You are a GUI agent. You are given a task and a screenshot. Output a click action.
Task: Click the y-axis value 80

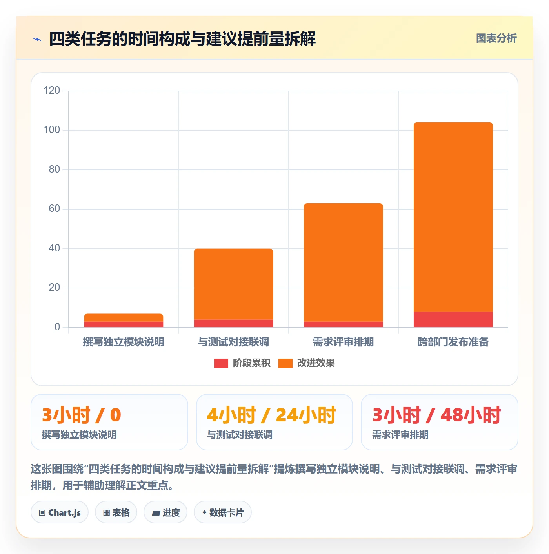55,169
